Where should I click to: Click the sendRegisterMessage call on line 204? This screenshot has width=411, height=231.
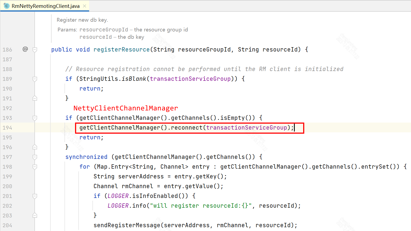click(127, 225)
